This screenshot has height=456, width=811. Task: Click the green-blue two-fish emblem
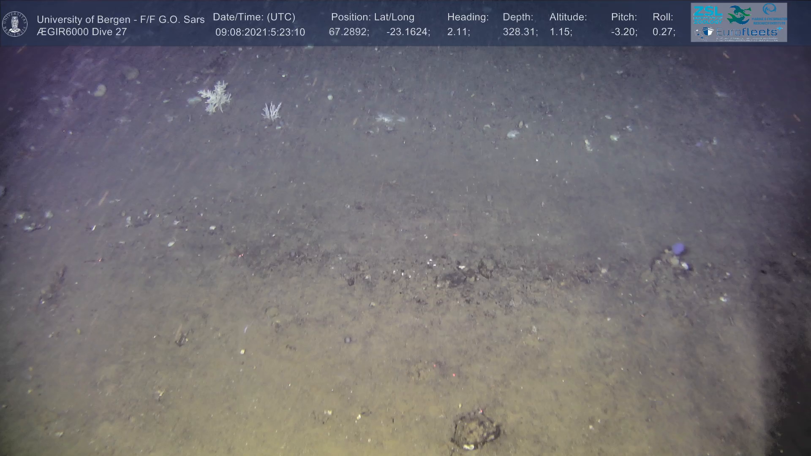coord(739,14)
